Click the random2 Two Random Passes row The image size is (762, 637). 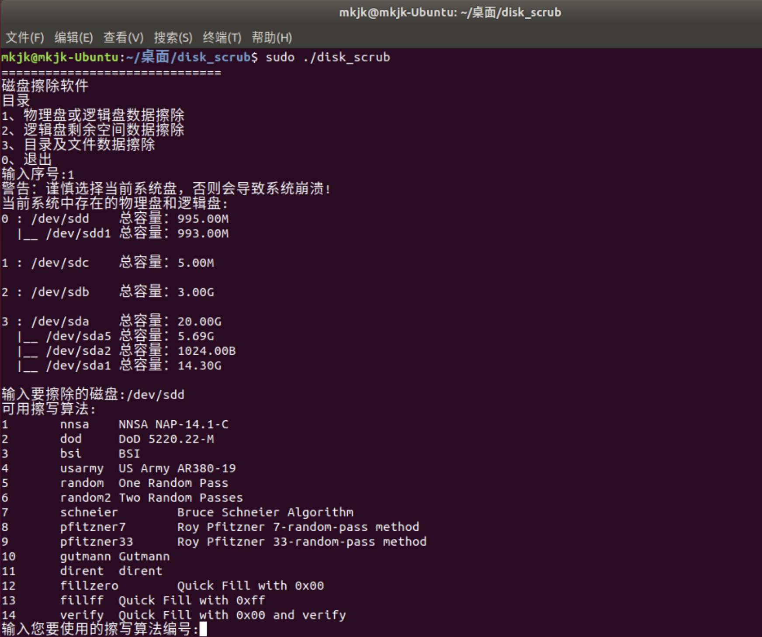pyautogui.click(x=122, y=498)
